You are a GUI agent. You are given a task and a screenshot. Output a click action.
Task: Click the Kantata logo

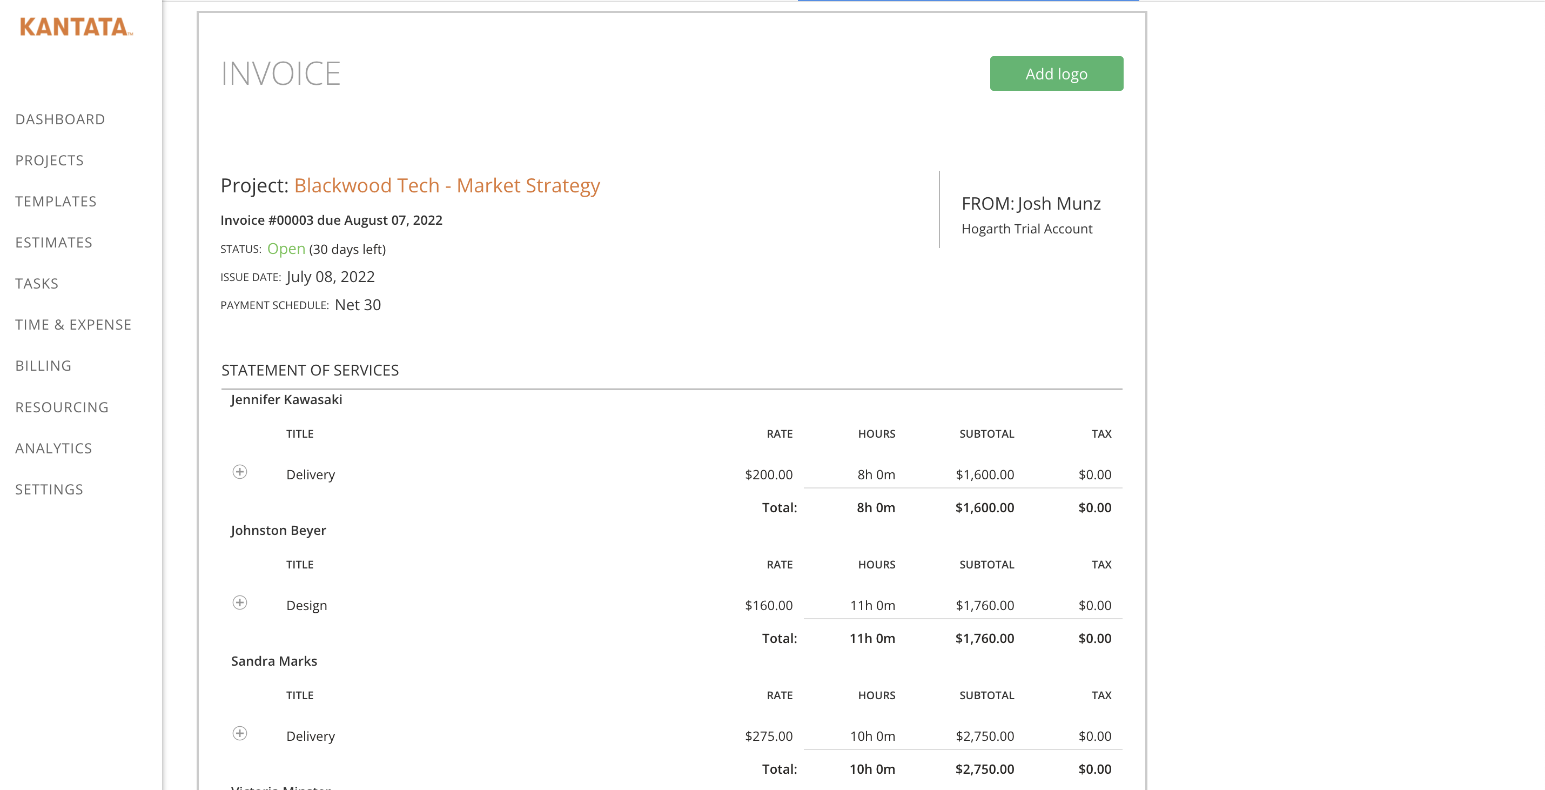pyautogui.click(x=76, y=27)
